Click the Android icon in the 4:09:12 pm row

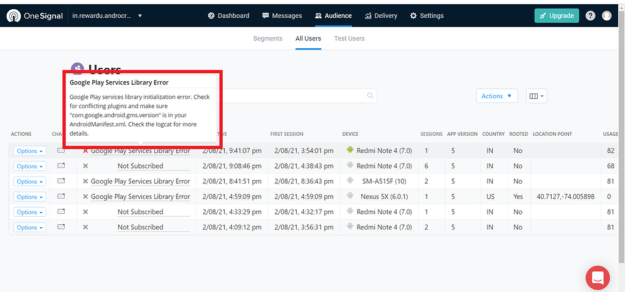click(x=350, y=226)
